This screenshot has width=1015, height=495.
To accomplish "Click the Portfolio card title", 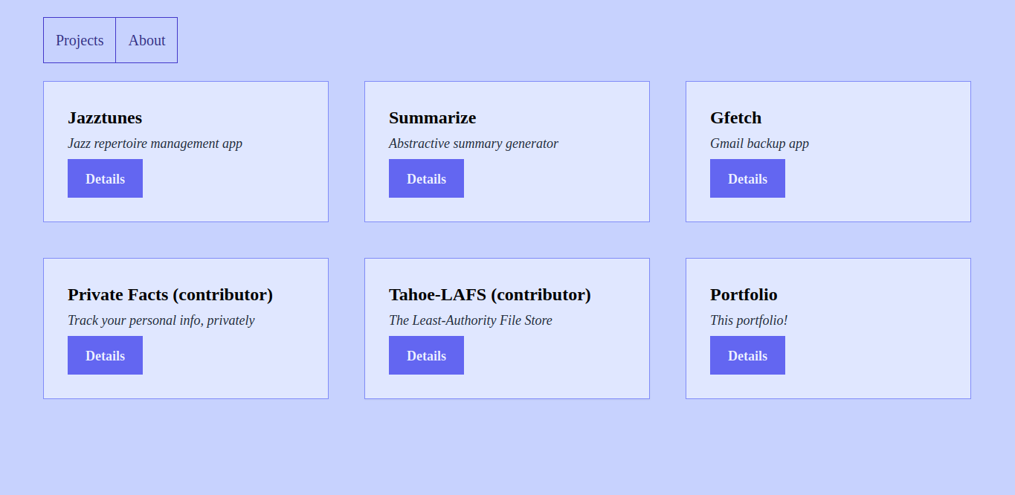I will [744, 294].
